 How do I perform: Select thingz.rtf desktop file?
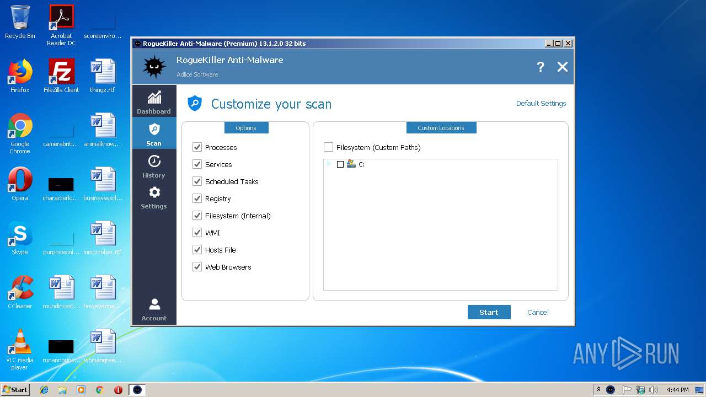[x=103, y=76]
